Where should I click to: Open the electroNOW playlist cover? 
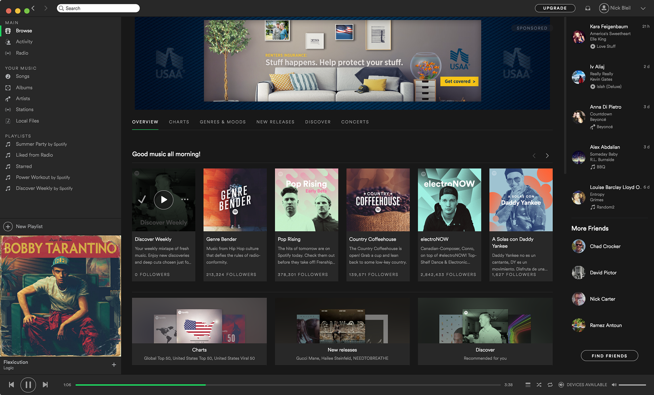tap(450, 200)
